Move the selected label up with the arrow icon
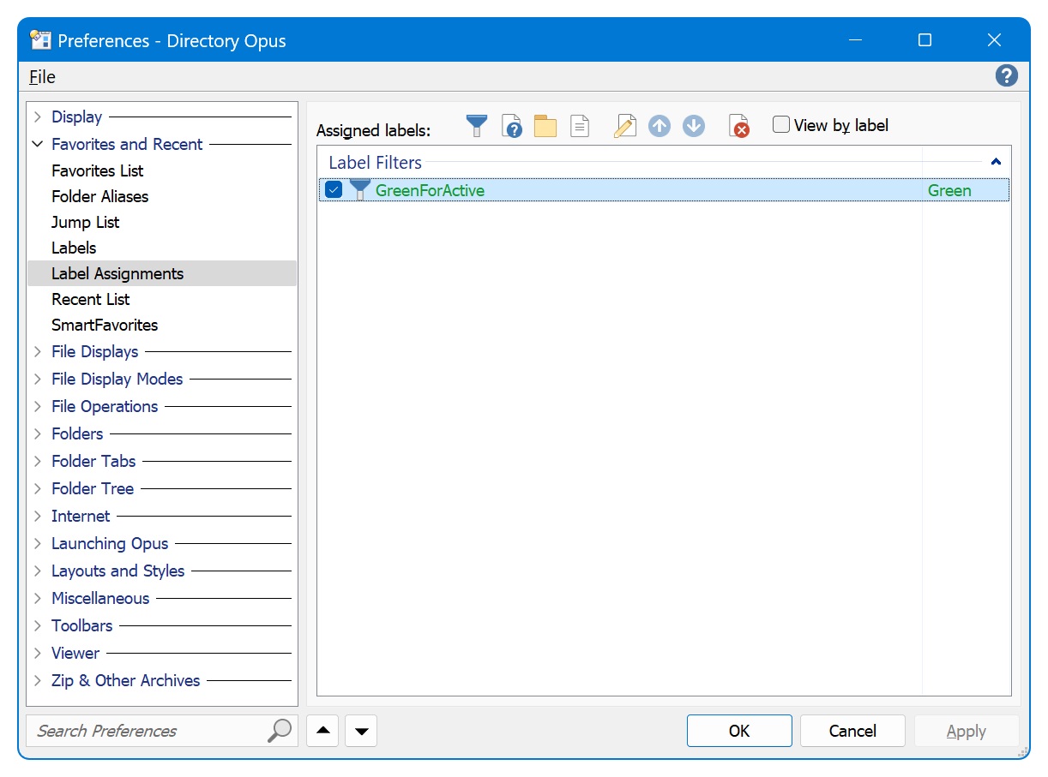Viewport: 1048px width, 777px height. pos(660,126)
